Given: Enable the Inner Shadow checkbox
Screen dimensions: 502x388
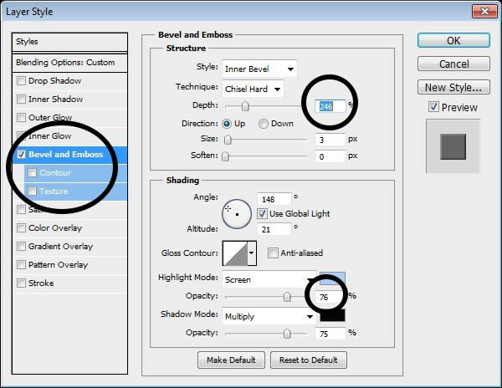Looking at the screenshot, I should (21, 100).
